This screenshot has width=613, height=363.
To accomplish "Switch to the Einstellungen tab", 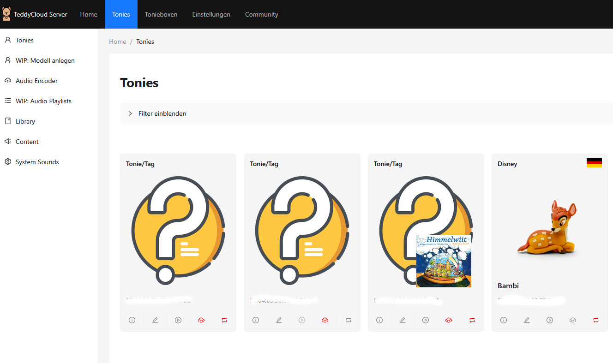I will click(211, 14).
